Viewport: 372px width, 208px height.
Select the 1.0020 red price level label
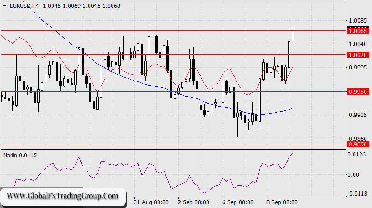(358, 55)
